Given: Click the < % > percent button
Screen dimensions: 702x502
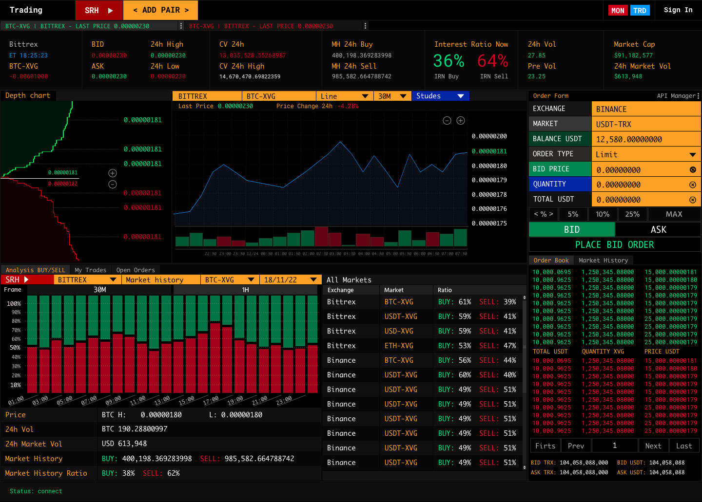Looking at the screenshot, I should point(544,214).
